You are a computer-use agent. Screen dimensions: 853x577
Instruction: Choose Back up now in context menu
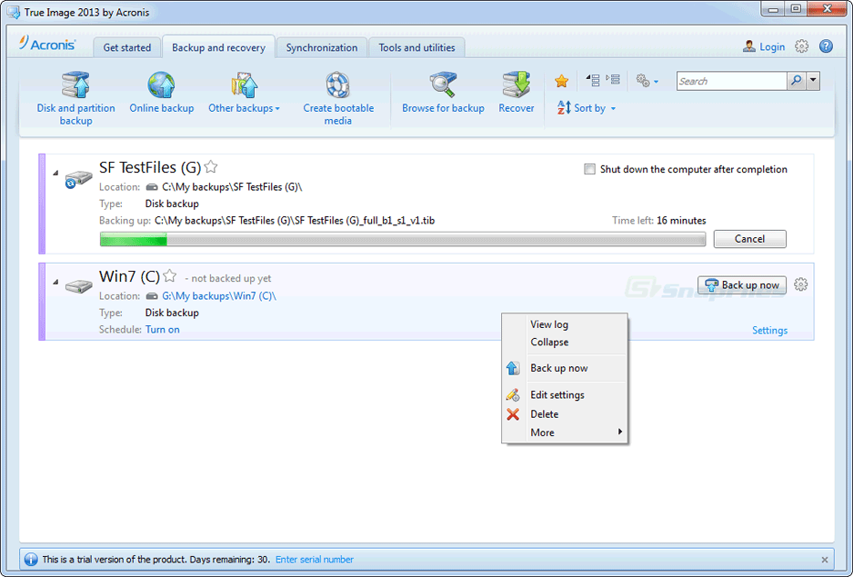click(x=565, y=368)
